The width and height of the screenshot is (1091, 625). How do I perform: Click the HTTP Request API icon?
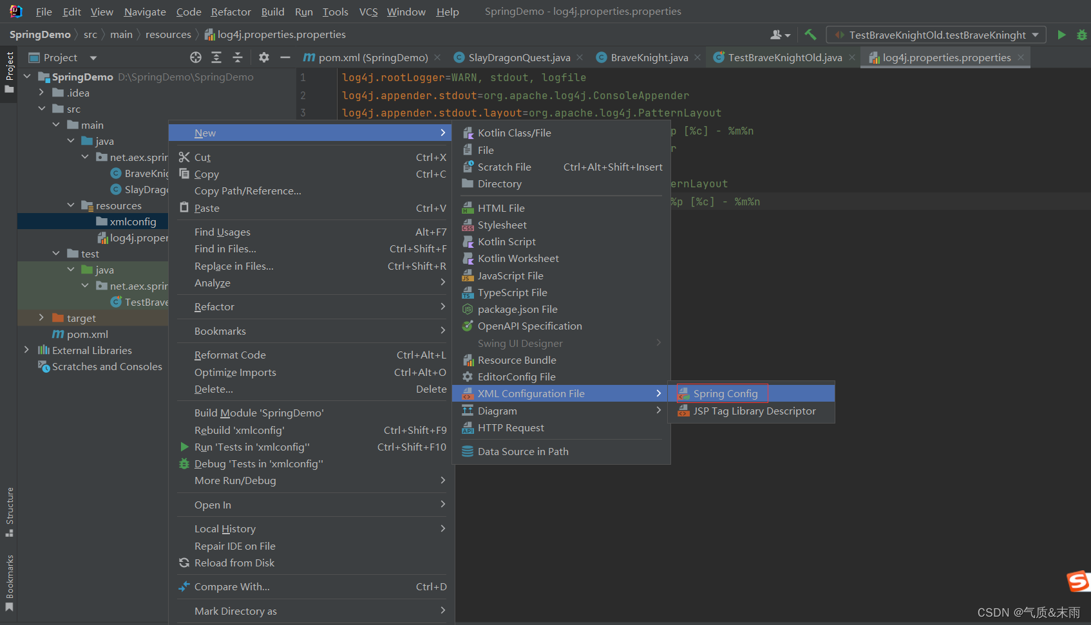pyautogui.click(x=468, y=427)
